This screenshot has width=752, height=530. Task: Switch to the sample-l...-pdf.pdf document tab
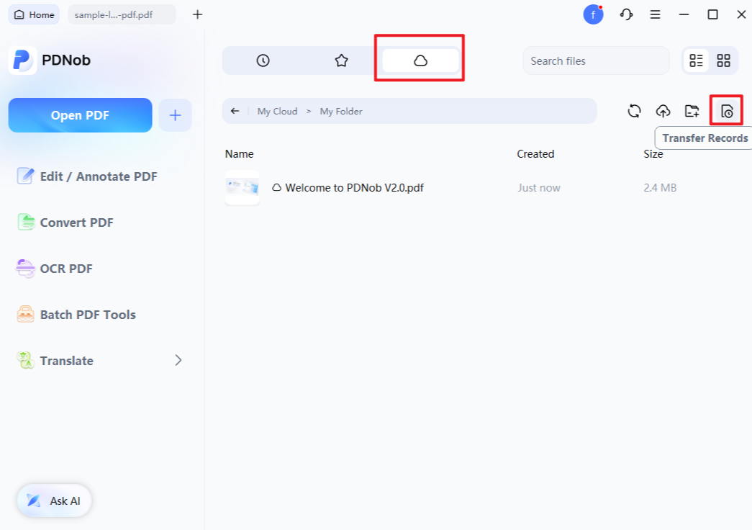click(122, 15)
